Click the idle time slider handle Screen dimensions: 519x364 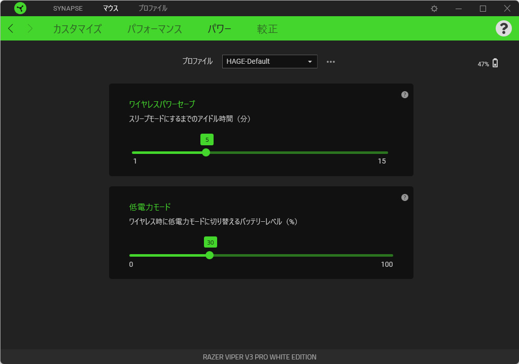coord(206,152)
